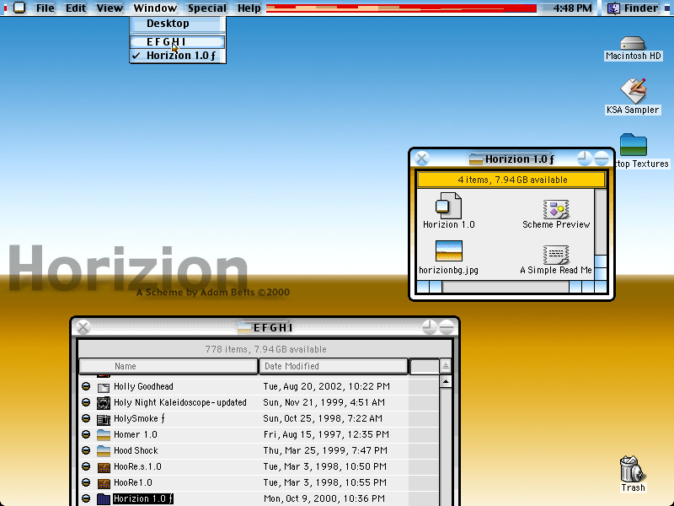Click the folder proxy icon in Horizion window title
The image size is (674, 506).
pos(475,159)
